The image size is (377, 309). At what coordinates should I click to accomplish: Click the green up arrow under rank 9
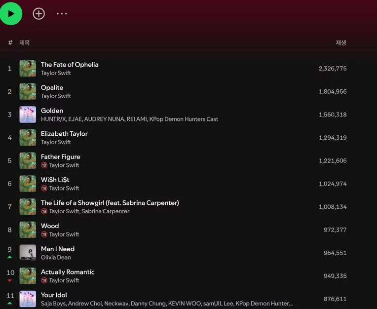[x=9, y=257]
